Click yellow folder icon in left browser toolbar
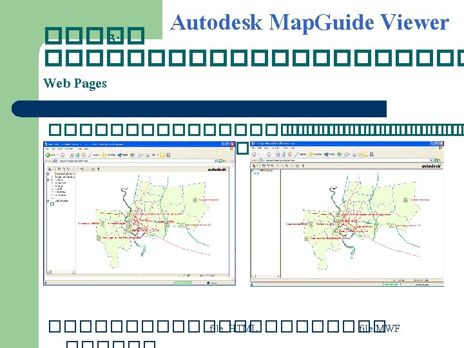Screen dimensions: 464x348 pyautogui.click(x=162, y=155)
